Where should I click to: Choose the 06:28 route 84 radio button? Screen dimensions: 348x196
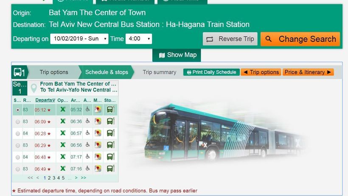tap(17, 134)
